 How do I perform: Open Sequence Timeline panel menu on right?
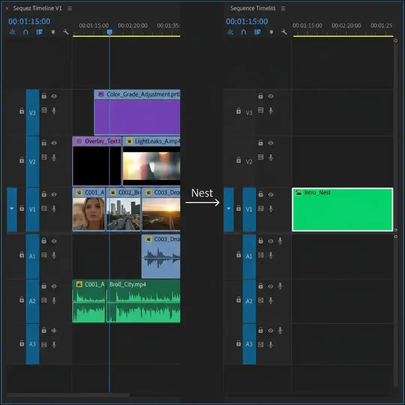pyautogui.click(x=283, y=8)
